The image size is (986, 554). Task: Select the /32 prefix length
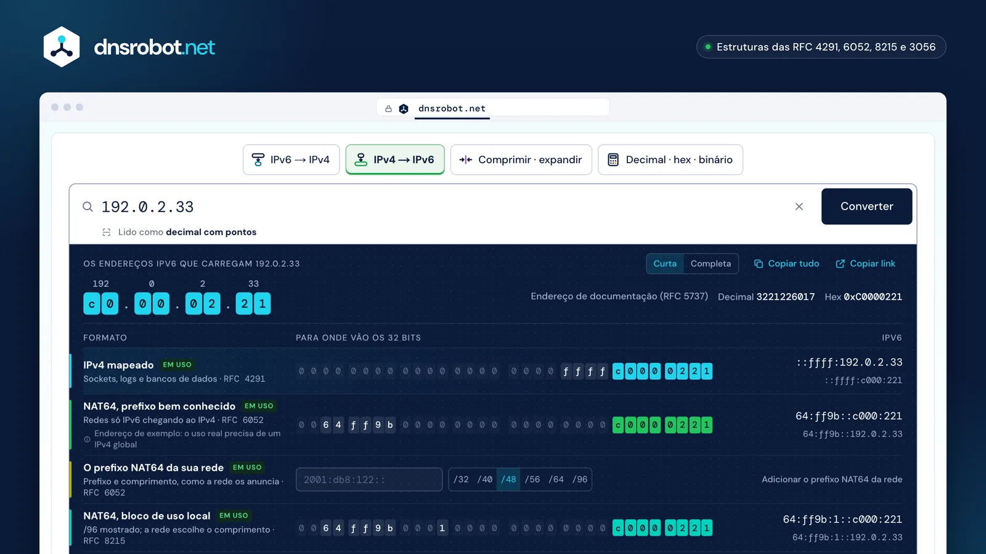461,480
